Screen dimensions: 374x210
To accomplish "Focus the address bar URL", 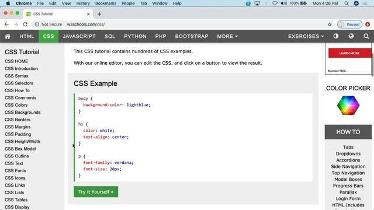I will [86, 24].
